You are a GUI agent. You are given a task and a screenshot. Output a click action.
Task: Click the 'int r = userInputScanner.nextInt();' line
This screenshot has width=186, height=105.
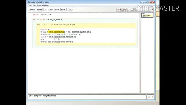point(58,37)
